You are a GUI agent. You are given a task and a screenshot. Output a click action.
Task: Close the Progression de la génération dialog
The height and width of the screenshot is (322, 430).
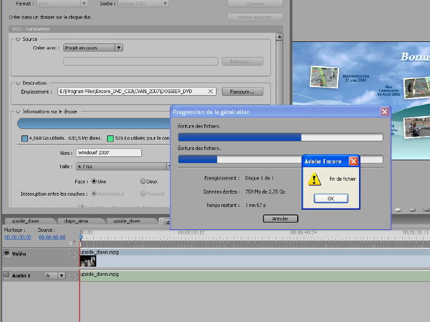(x=384, y=112)
